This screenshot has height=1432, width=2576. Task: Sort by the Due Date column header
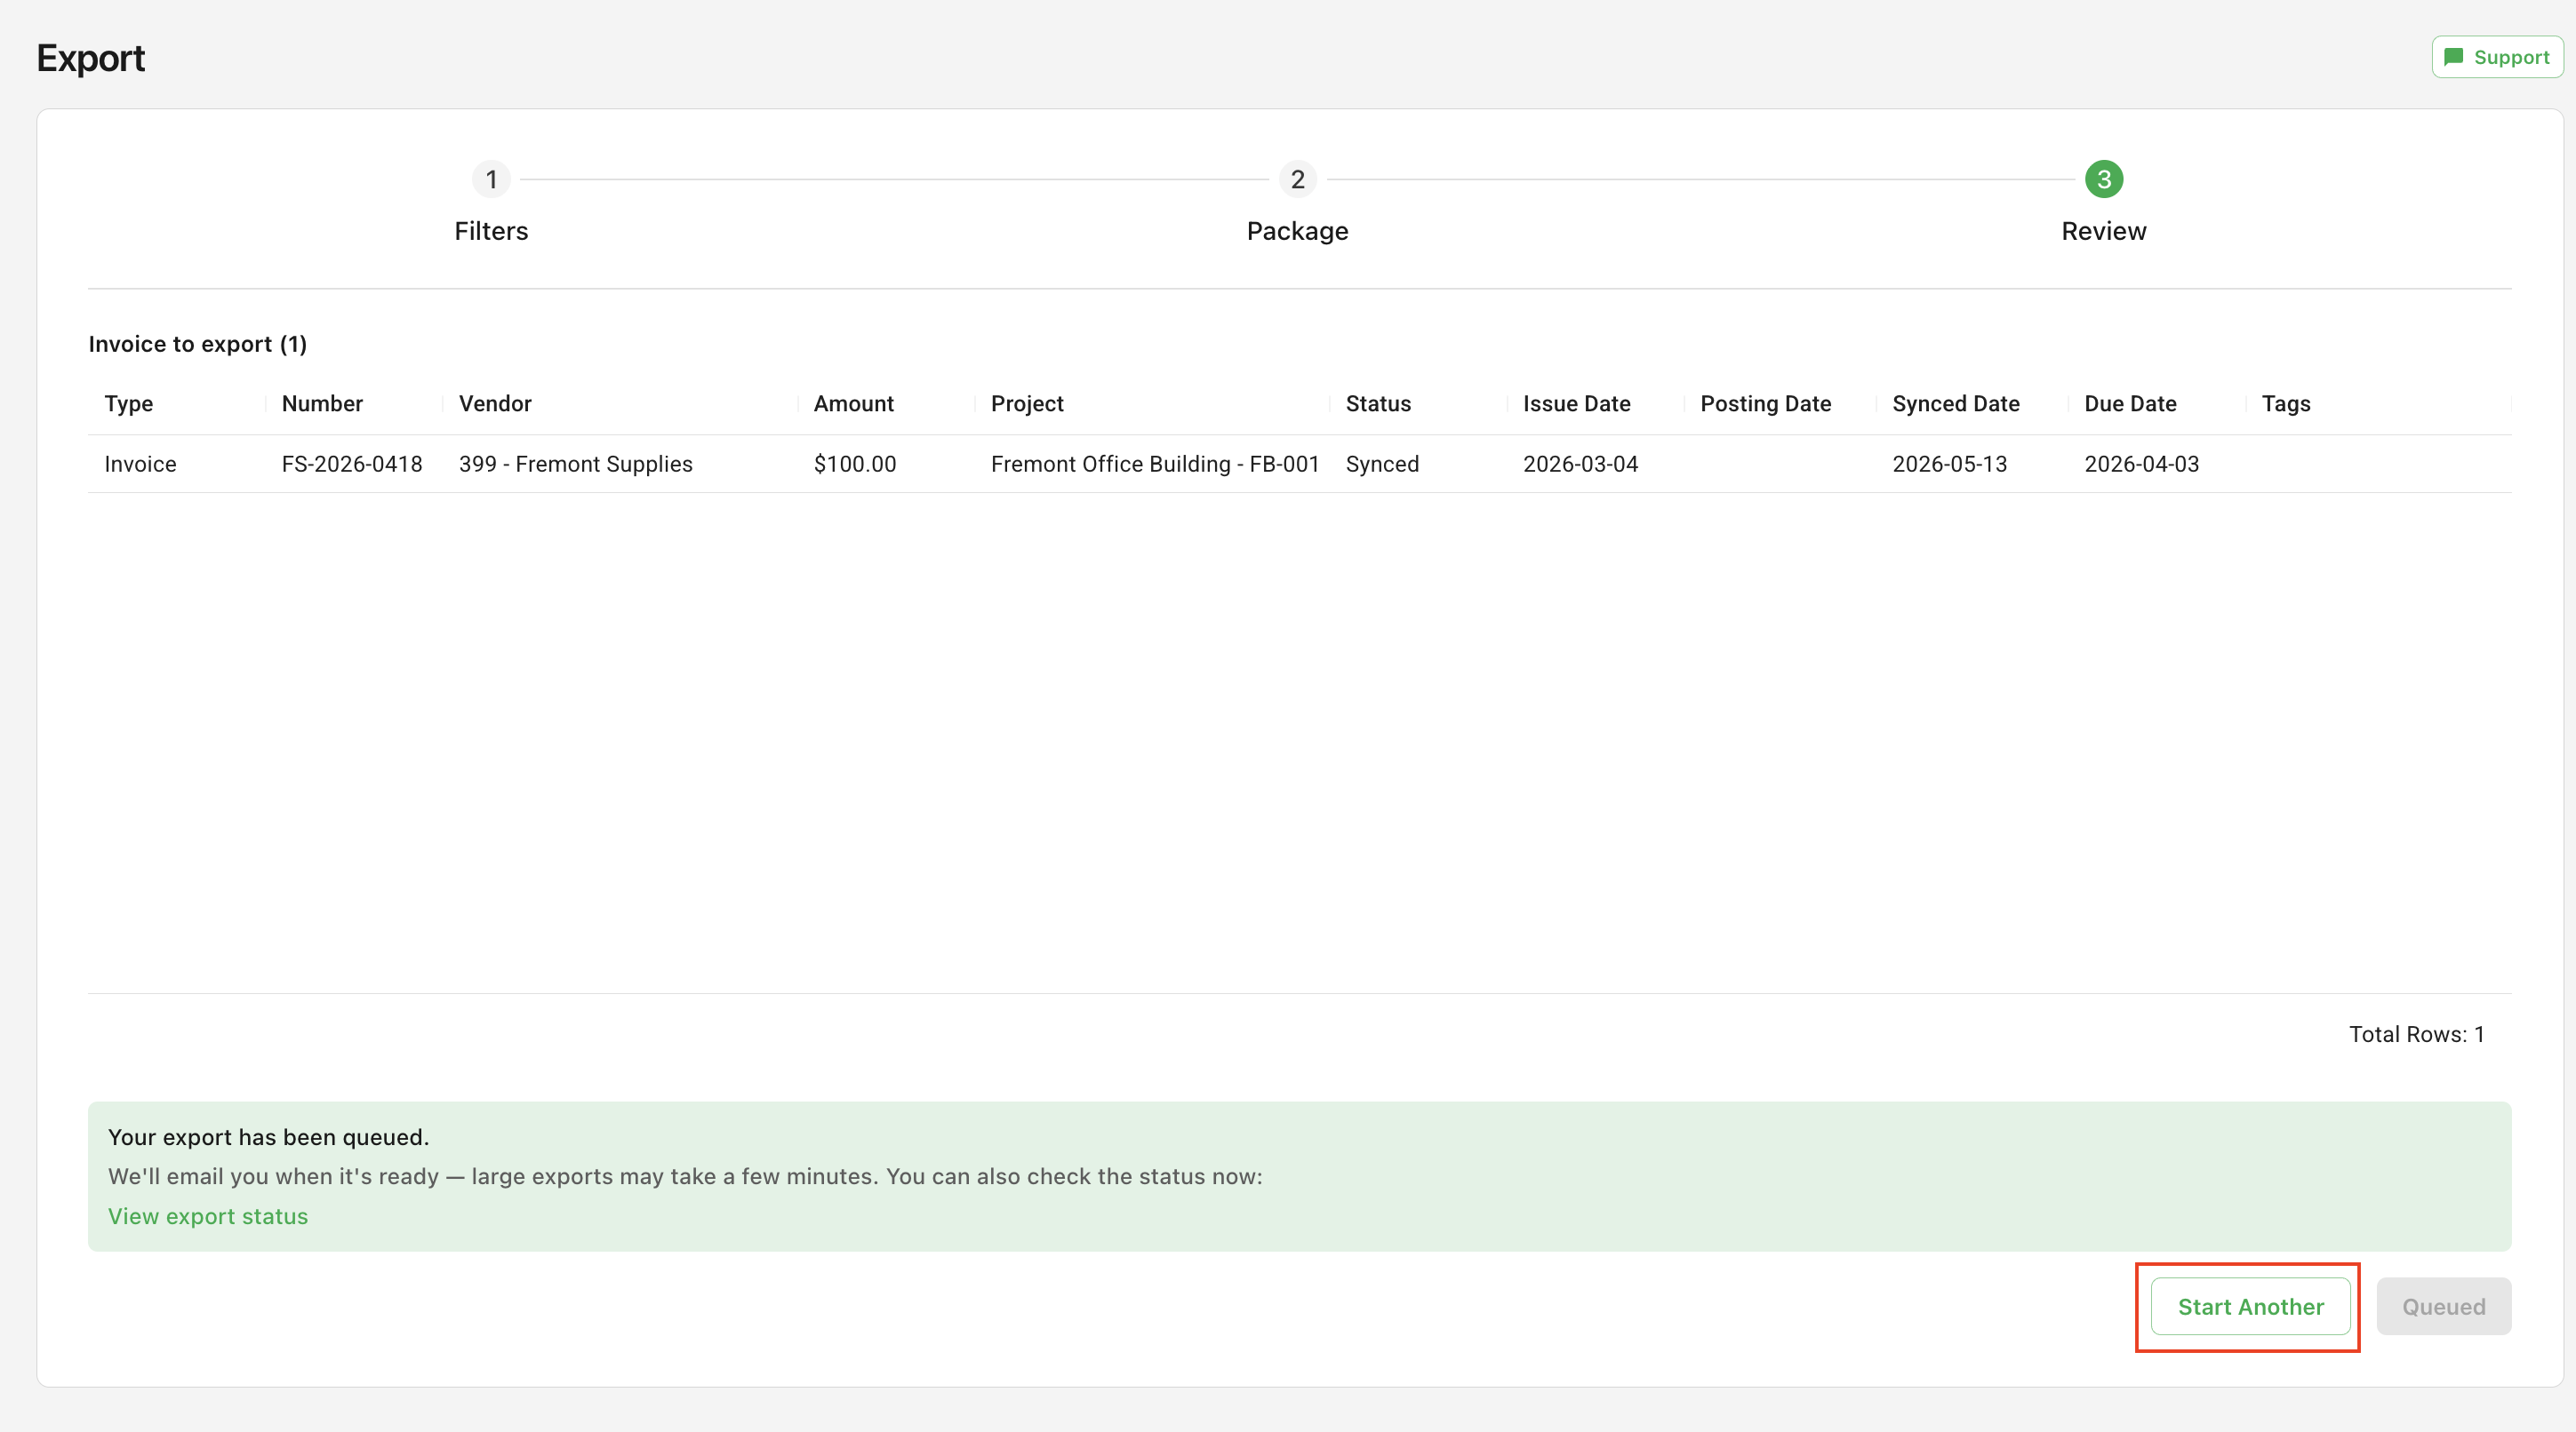(x=2130, y=403)
